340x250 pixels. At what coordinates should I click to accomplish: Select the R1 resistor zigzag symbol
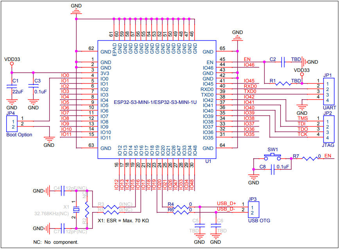[x=283, y=84]
